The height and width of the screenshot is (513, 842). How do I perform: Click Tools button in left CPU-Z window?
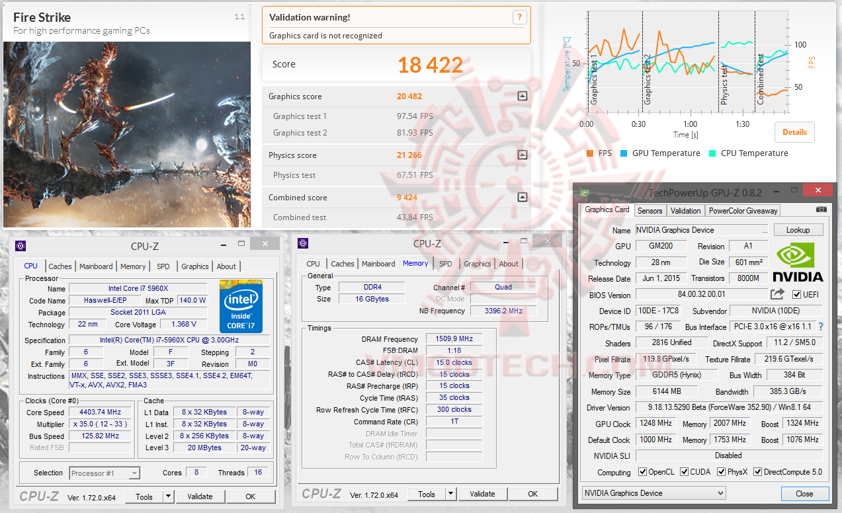144,496
